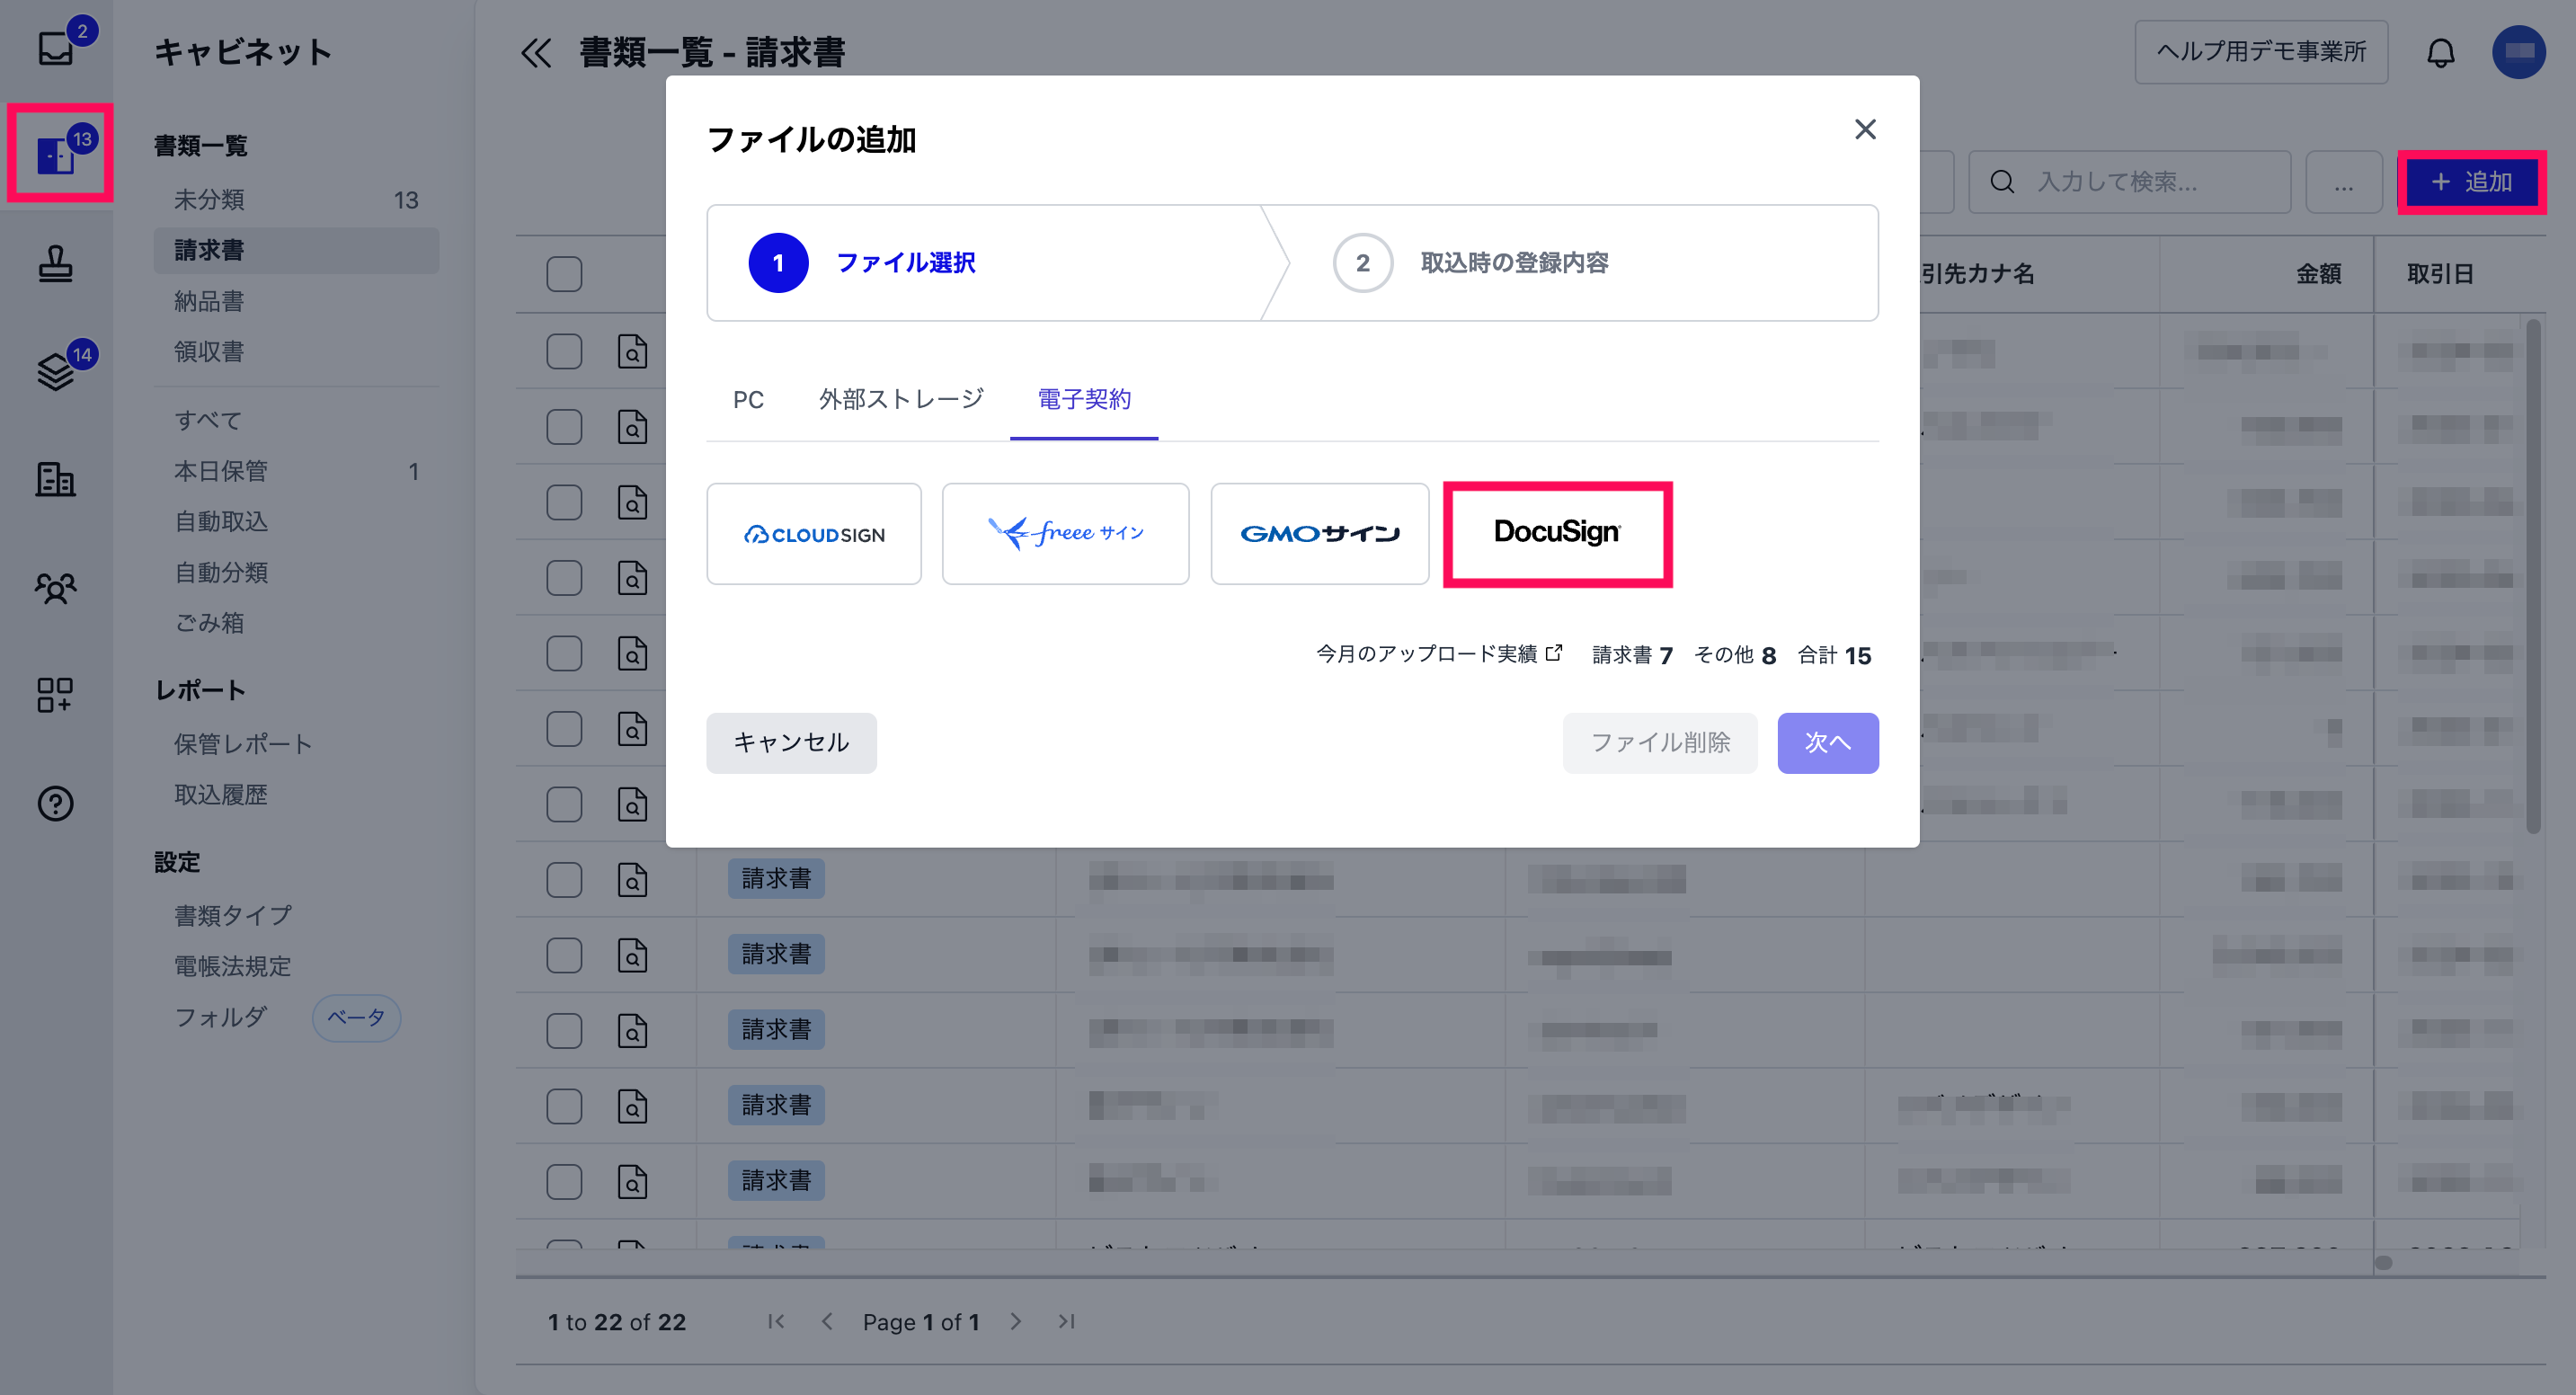Open the more options ... button
The height and width of the screenshot is (1395, 2576).
click(2343, 182)
